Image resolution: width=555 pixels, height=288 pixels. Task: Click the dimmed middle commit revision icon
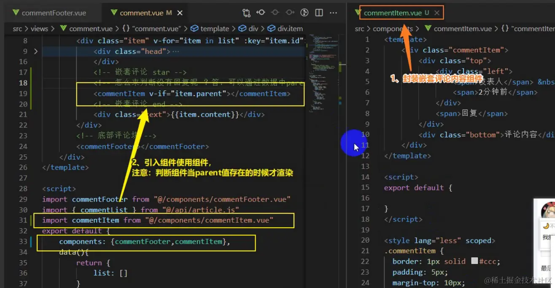[275, 13]
